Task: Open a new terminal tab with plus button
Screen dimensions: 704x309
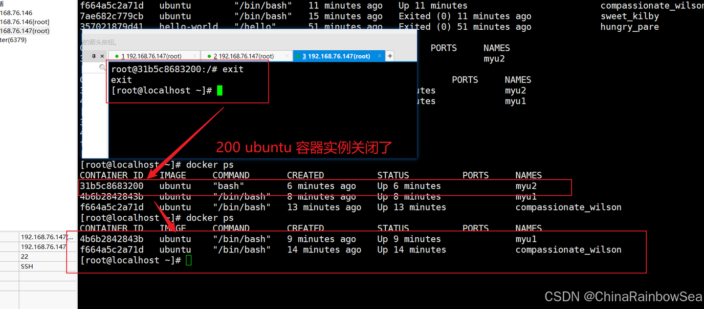Action: (390, 56)
